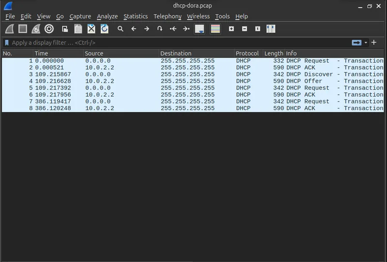Reset text to normal size

click(x=258, y=29)
